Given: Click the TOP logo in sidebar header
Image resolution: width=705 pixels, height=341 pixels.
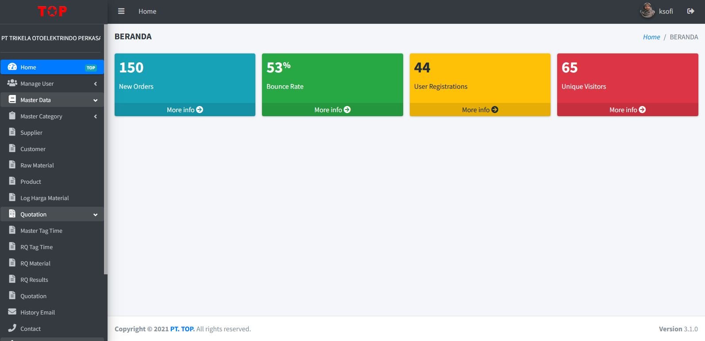Looking at the screenshot, I should [52, 11].
